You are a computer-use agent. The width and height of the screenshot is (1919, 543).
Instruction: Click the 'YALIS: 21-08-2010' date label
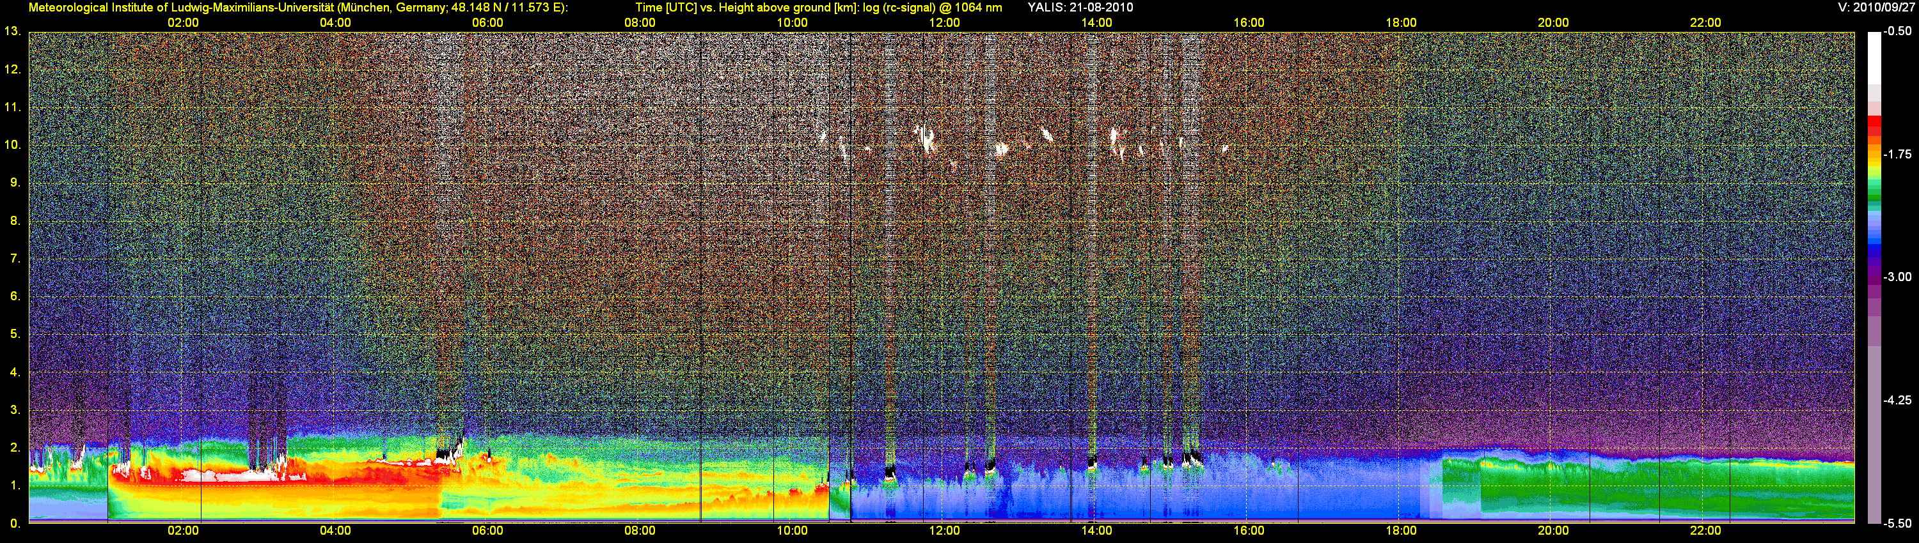(x=1080, y=8)
